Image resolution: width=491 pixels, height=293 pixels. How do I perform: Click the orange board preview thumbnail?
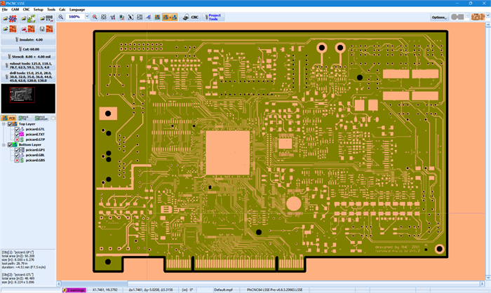[x=477, y=17]
